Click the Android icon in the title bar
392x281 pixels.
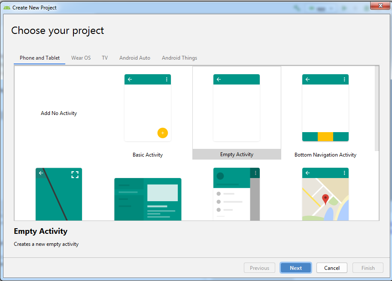7,8
